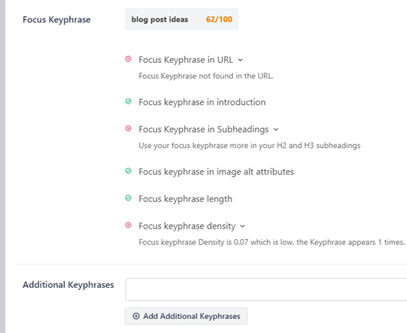Click green check icon beside keyphrase in introduction
The height and width of the screenshot is (333, 407).
pyautogui.click(x=128, y=101)
